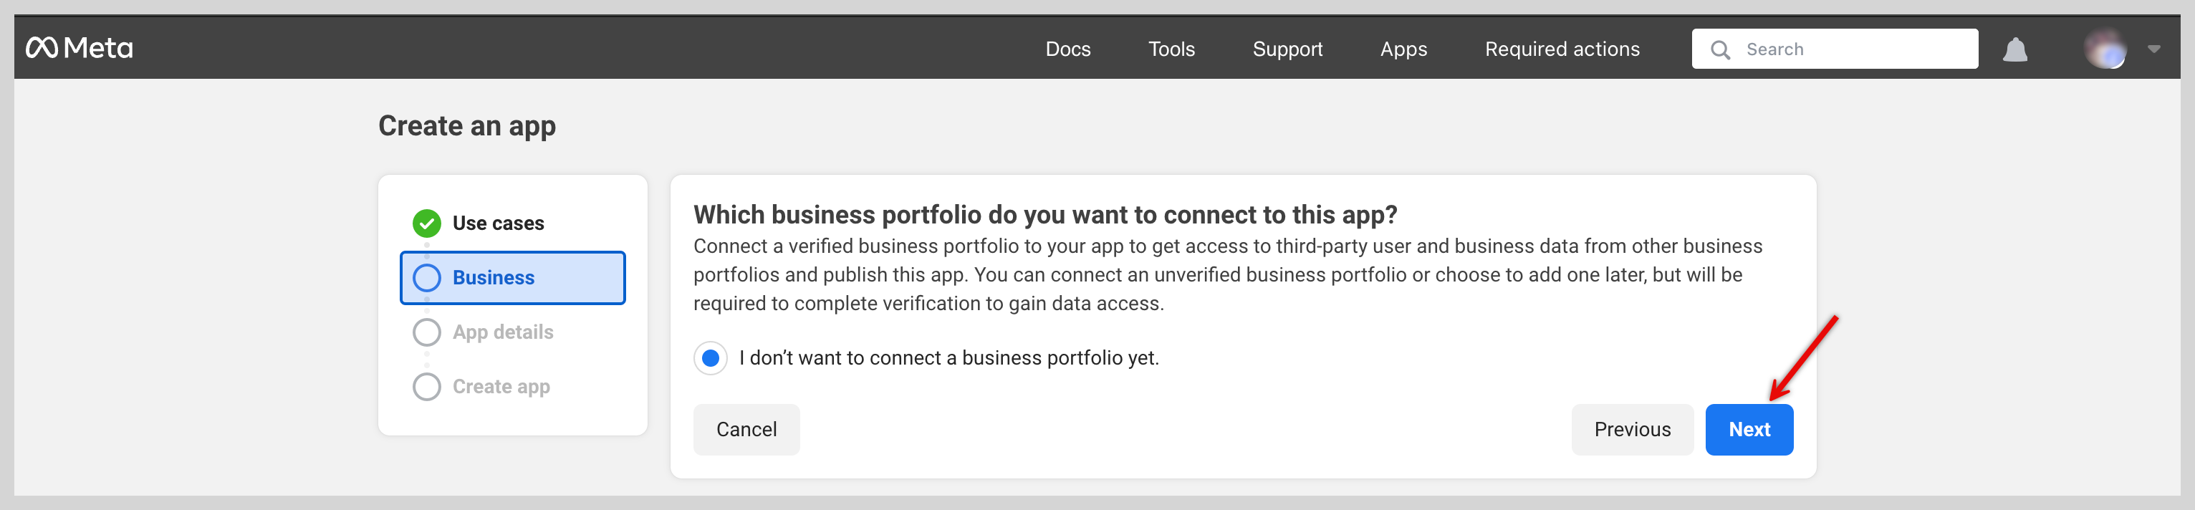This screenshot has height=510, width=2195.
Task: Click the search magnifier icon
Action: (1720, 49)
